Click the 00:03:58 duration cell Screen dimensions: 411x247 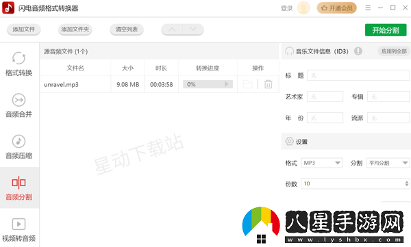click(162, 84)
